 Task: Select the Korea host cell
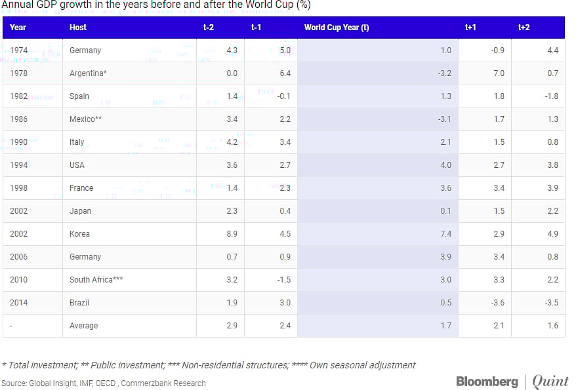point(79,234)
